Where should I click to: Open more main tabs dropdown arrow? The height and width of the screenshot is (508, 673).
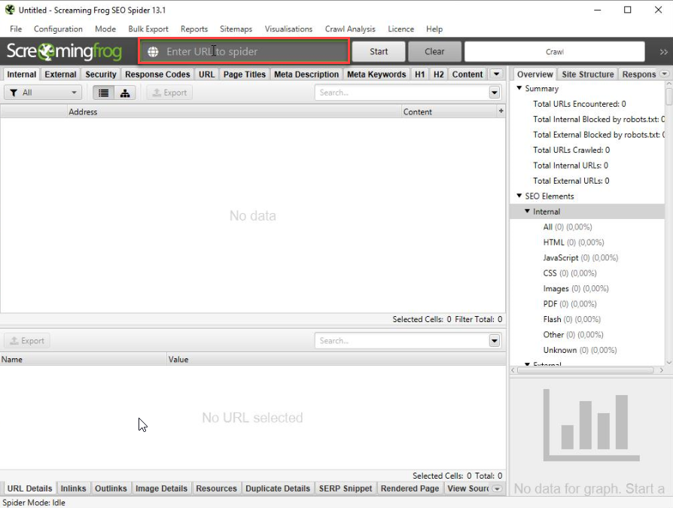497,74
